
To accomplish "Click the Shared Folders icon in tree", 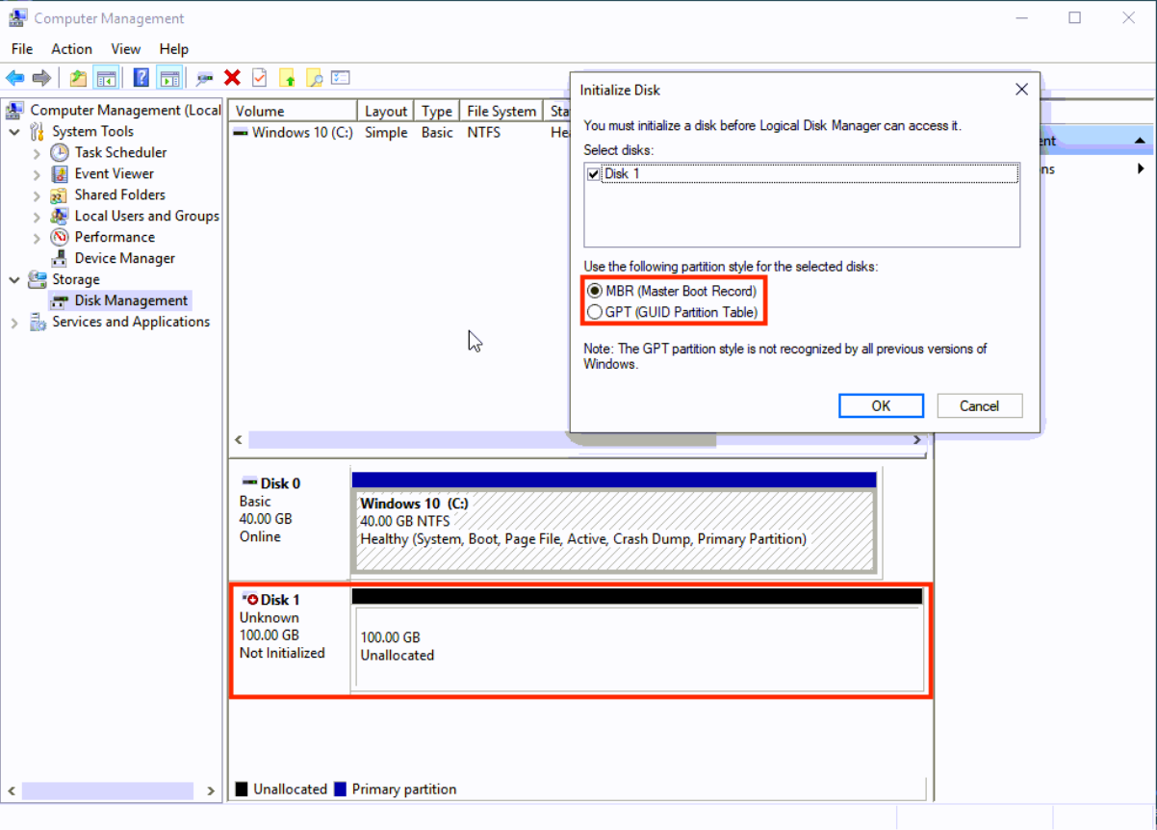I will (60, 195).
